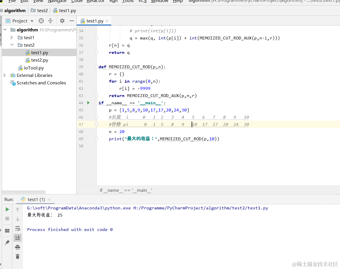The height and width of the screenshot is (269, 340).
Task: Close the test1.py editor tab
Action: [x=107, y=21]
